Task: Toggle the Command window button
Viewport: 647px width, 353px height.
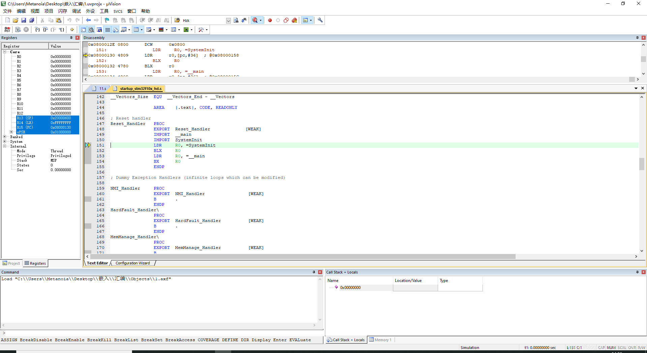Action: [83, 30]
